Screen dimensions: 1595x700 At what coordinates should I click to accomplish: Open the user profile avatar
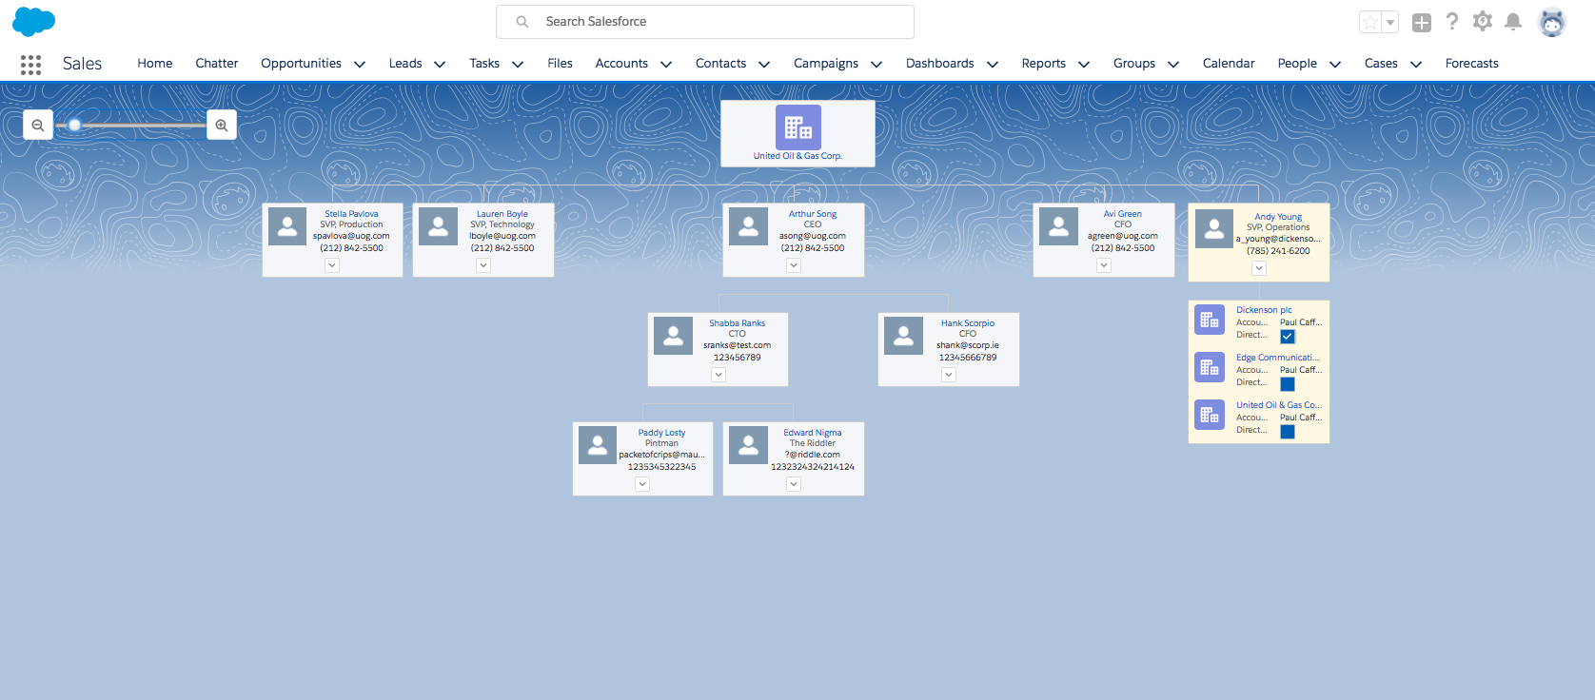1552,22
